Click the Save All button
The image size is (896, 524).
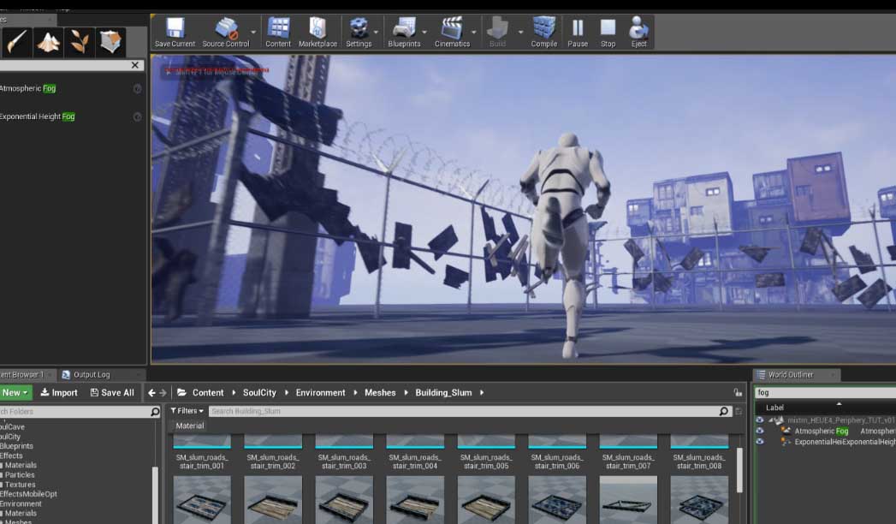click(112, 393)
